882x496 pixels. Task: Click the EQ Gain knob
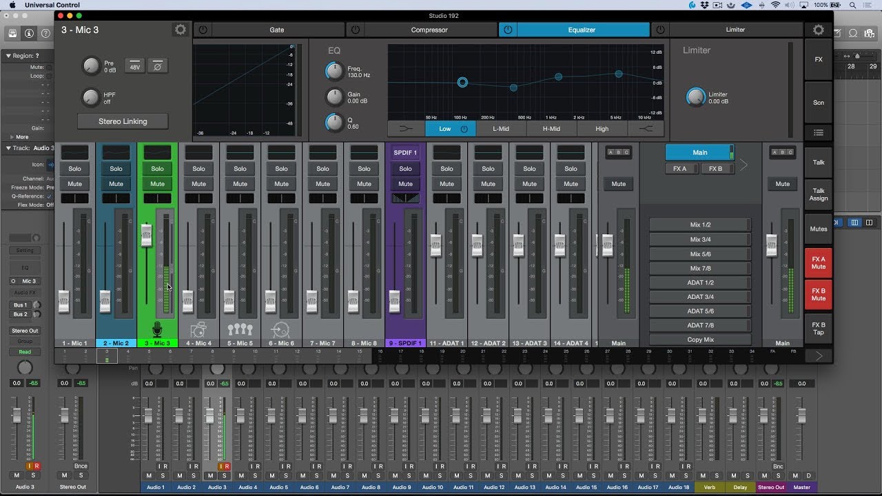tap(334, 97)
